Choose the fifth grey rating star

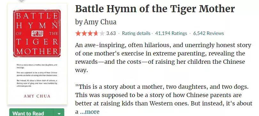[x=102, y=33]
